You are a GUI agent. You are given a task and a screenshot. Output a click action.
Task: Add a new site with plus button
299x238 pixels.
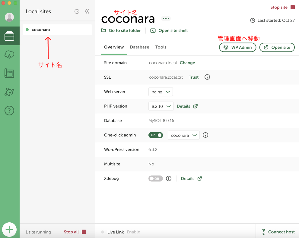9,230
